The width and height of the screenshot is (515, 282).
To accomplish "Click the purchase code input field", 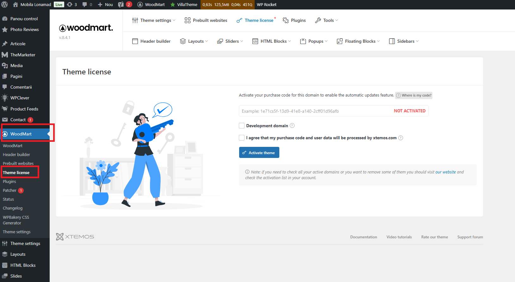I will pyautogui.click(x=334, y=111).
